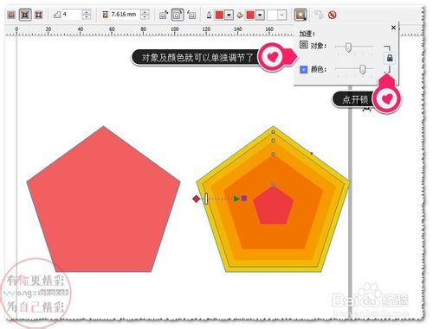Viewport: 433px width, 329px height.
Task: Click the outline pen icon
Action: 209,15
